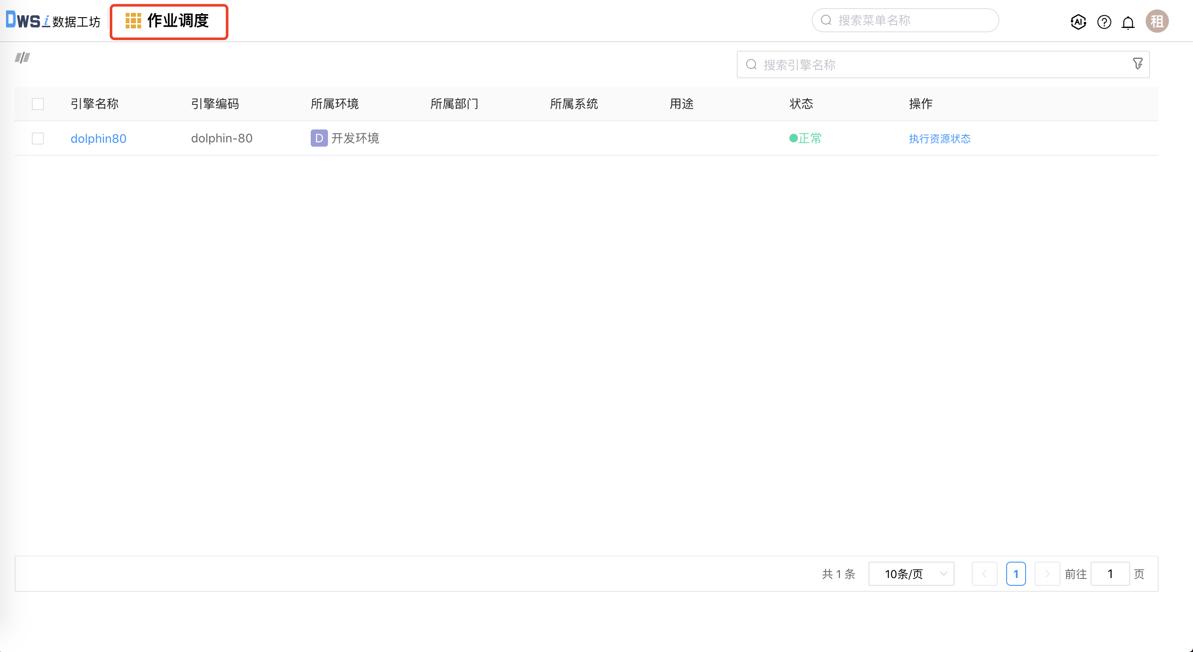This screenshot has width=1193, height=652.
Task: Click the grid icon beside 作业调度
Action: 134,21
